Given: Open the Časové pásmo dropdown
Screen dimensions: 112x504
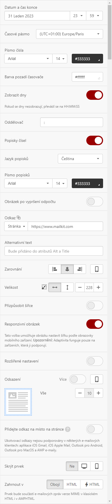Looking at the screenshot, I should [70, 34].
